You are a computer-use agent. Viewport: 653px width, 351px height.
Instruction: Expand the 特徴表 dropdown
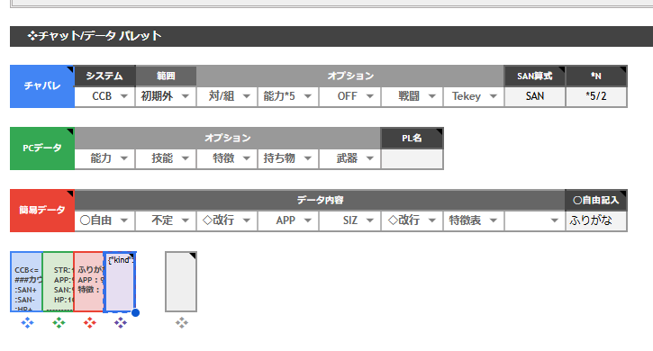coord(494,220)
